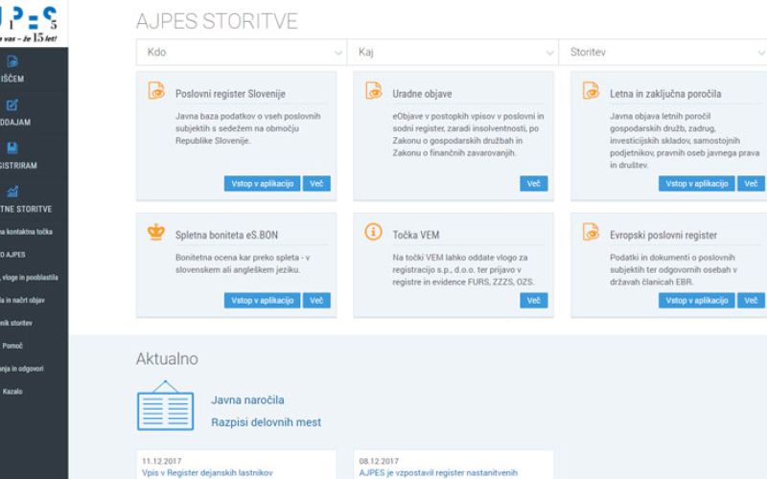Click the Uradne objave card icon
The image size is (767, 479).
373,91
